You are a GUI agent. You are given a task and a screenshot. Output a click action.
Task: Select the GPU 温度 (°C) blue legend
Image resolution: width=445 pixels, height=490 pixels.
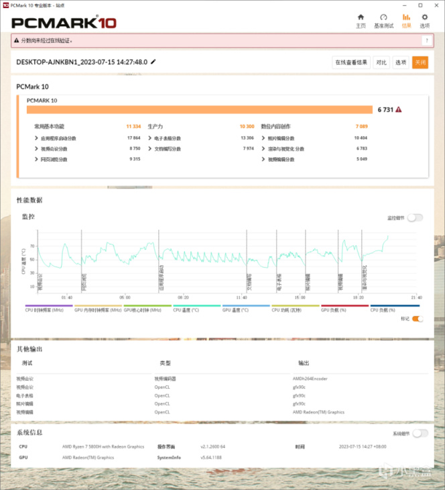246,308
